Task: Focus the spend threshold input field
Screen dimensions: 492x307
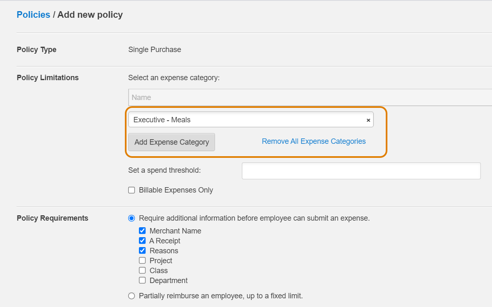Action: 361,171
